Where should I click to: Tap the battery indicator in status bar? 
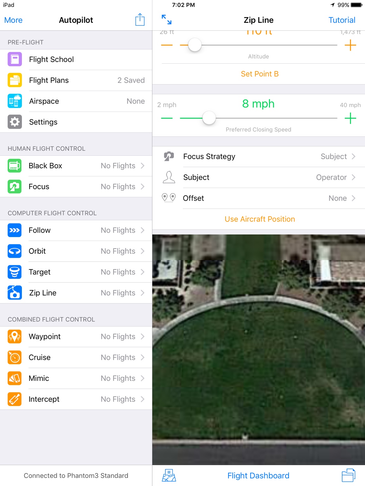[x=357, y=5]
